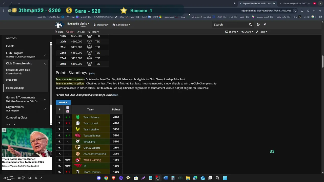Screen dimensions: 324x182
Task: Expand the Games & Tournaments chevron
Action: 45,99
